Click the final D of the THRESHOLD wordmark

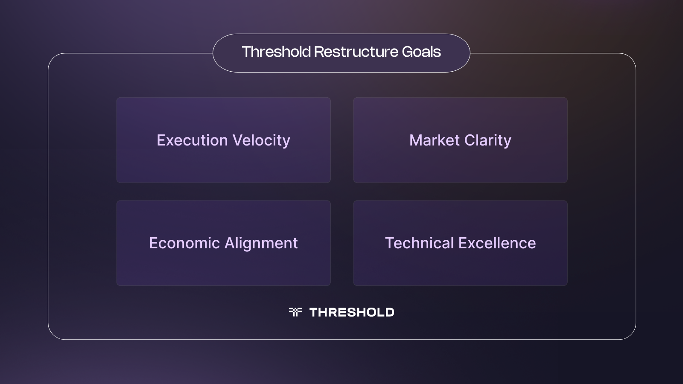[x=390, y=312]
